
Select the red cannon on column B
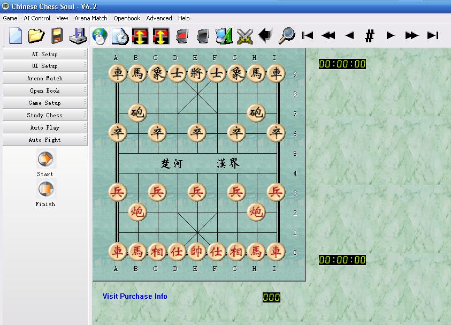[137, 212]
